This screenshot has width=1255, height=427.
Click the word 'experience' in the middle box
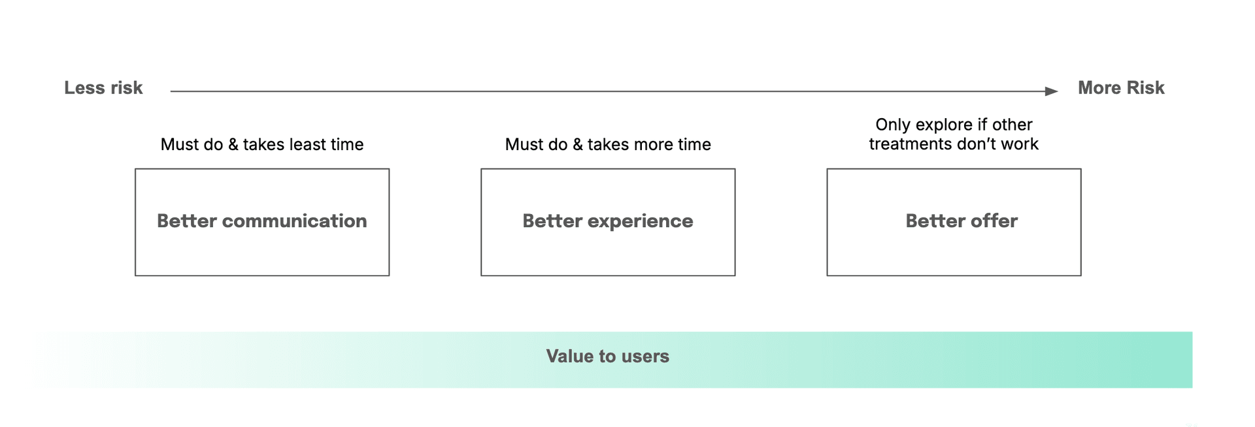(x=640, y=221)
